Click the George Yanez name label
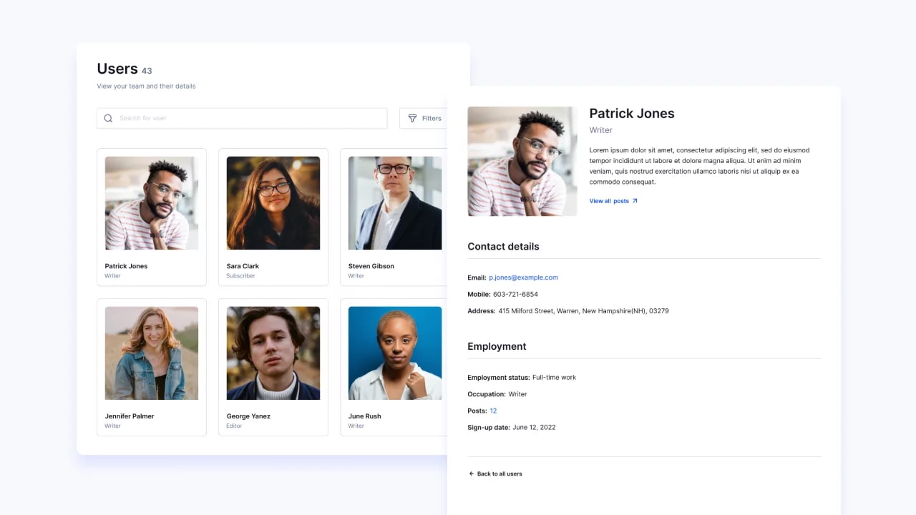 (x=248, y=416)
